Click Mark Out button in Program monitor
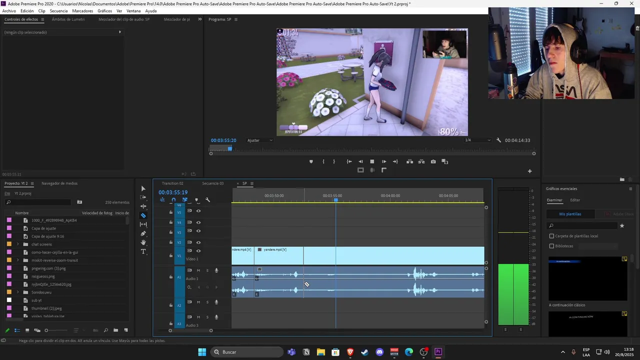640x360 pixels. (334, 161)
